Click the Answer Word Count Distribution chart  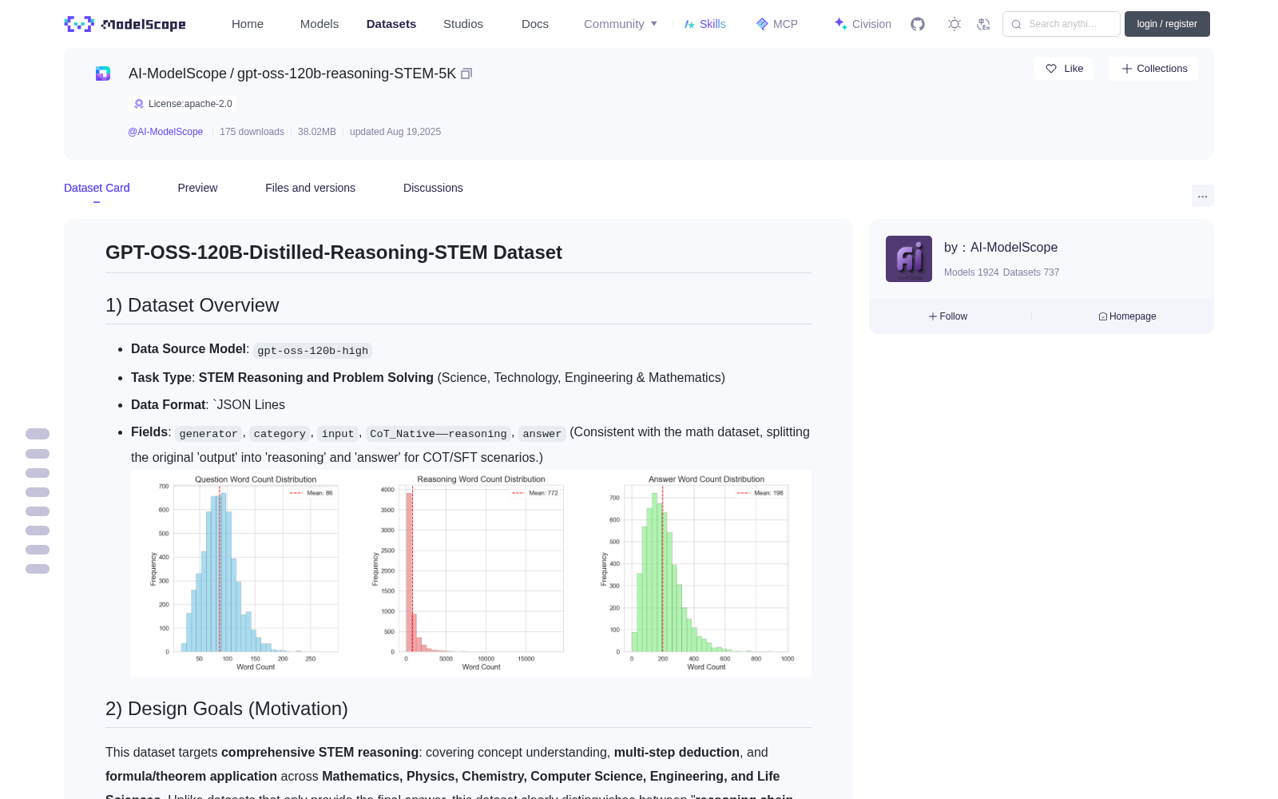point(697,573)
